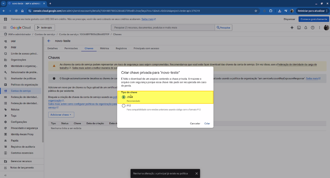Open the main navigation hamburger menu
This screenshot has width=330, height=178.
tap(5, 28)
